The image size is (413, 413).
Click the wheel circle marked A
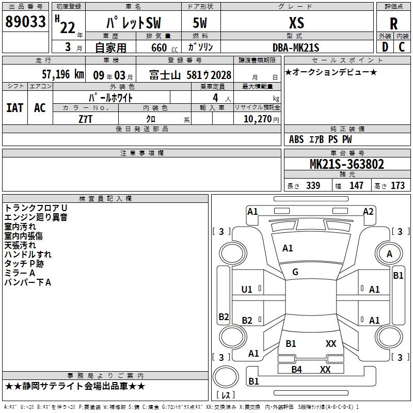click(x=389, y=253)
